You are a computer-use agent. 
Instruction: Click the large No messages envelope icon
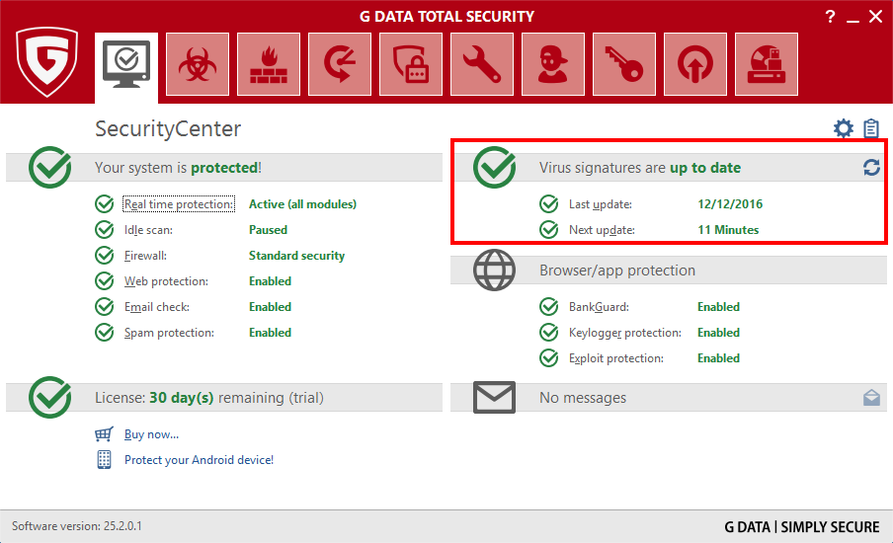[494, 397]
